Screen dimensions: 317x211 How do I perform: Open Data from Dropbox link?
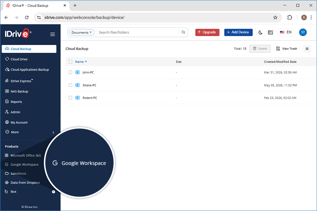pos(23,183)
